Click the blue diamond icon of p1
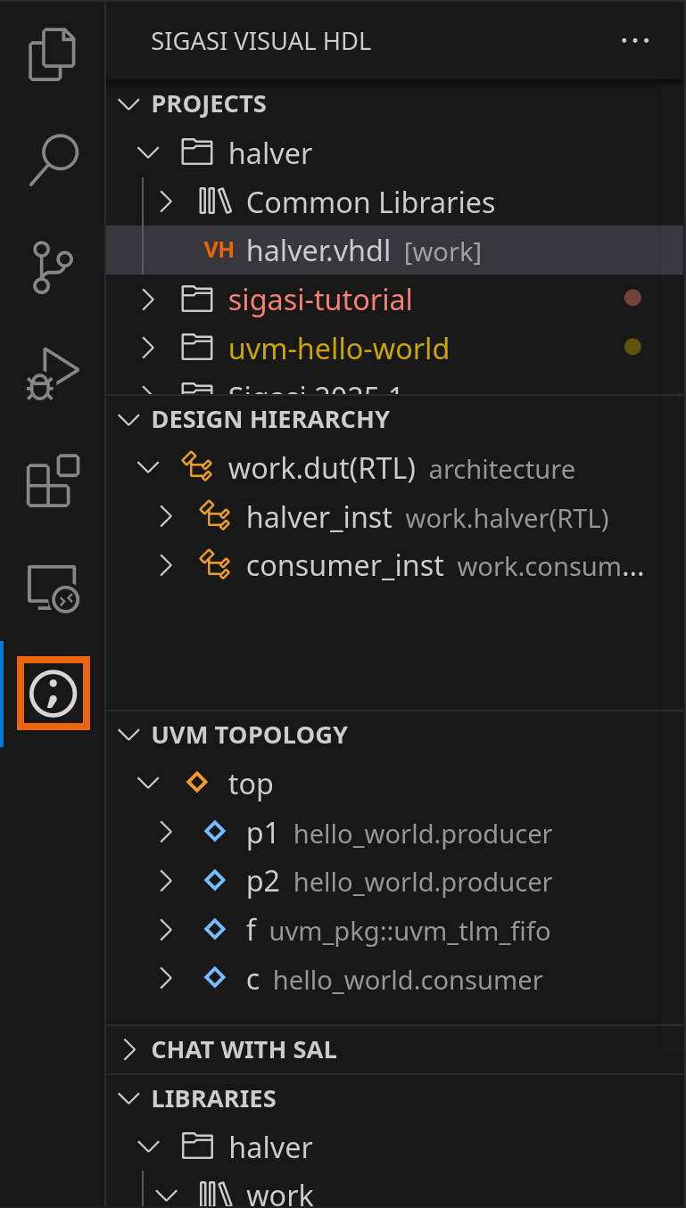686x1208 pixels. click(x=215, y=833)
